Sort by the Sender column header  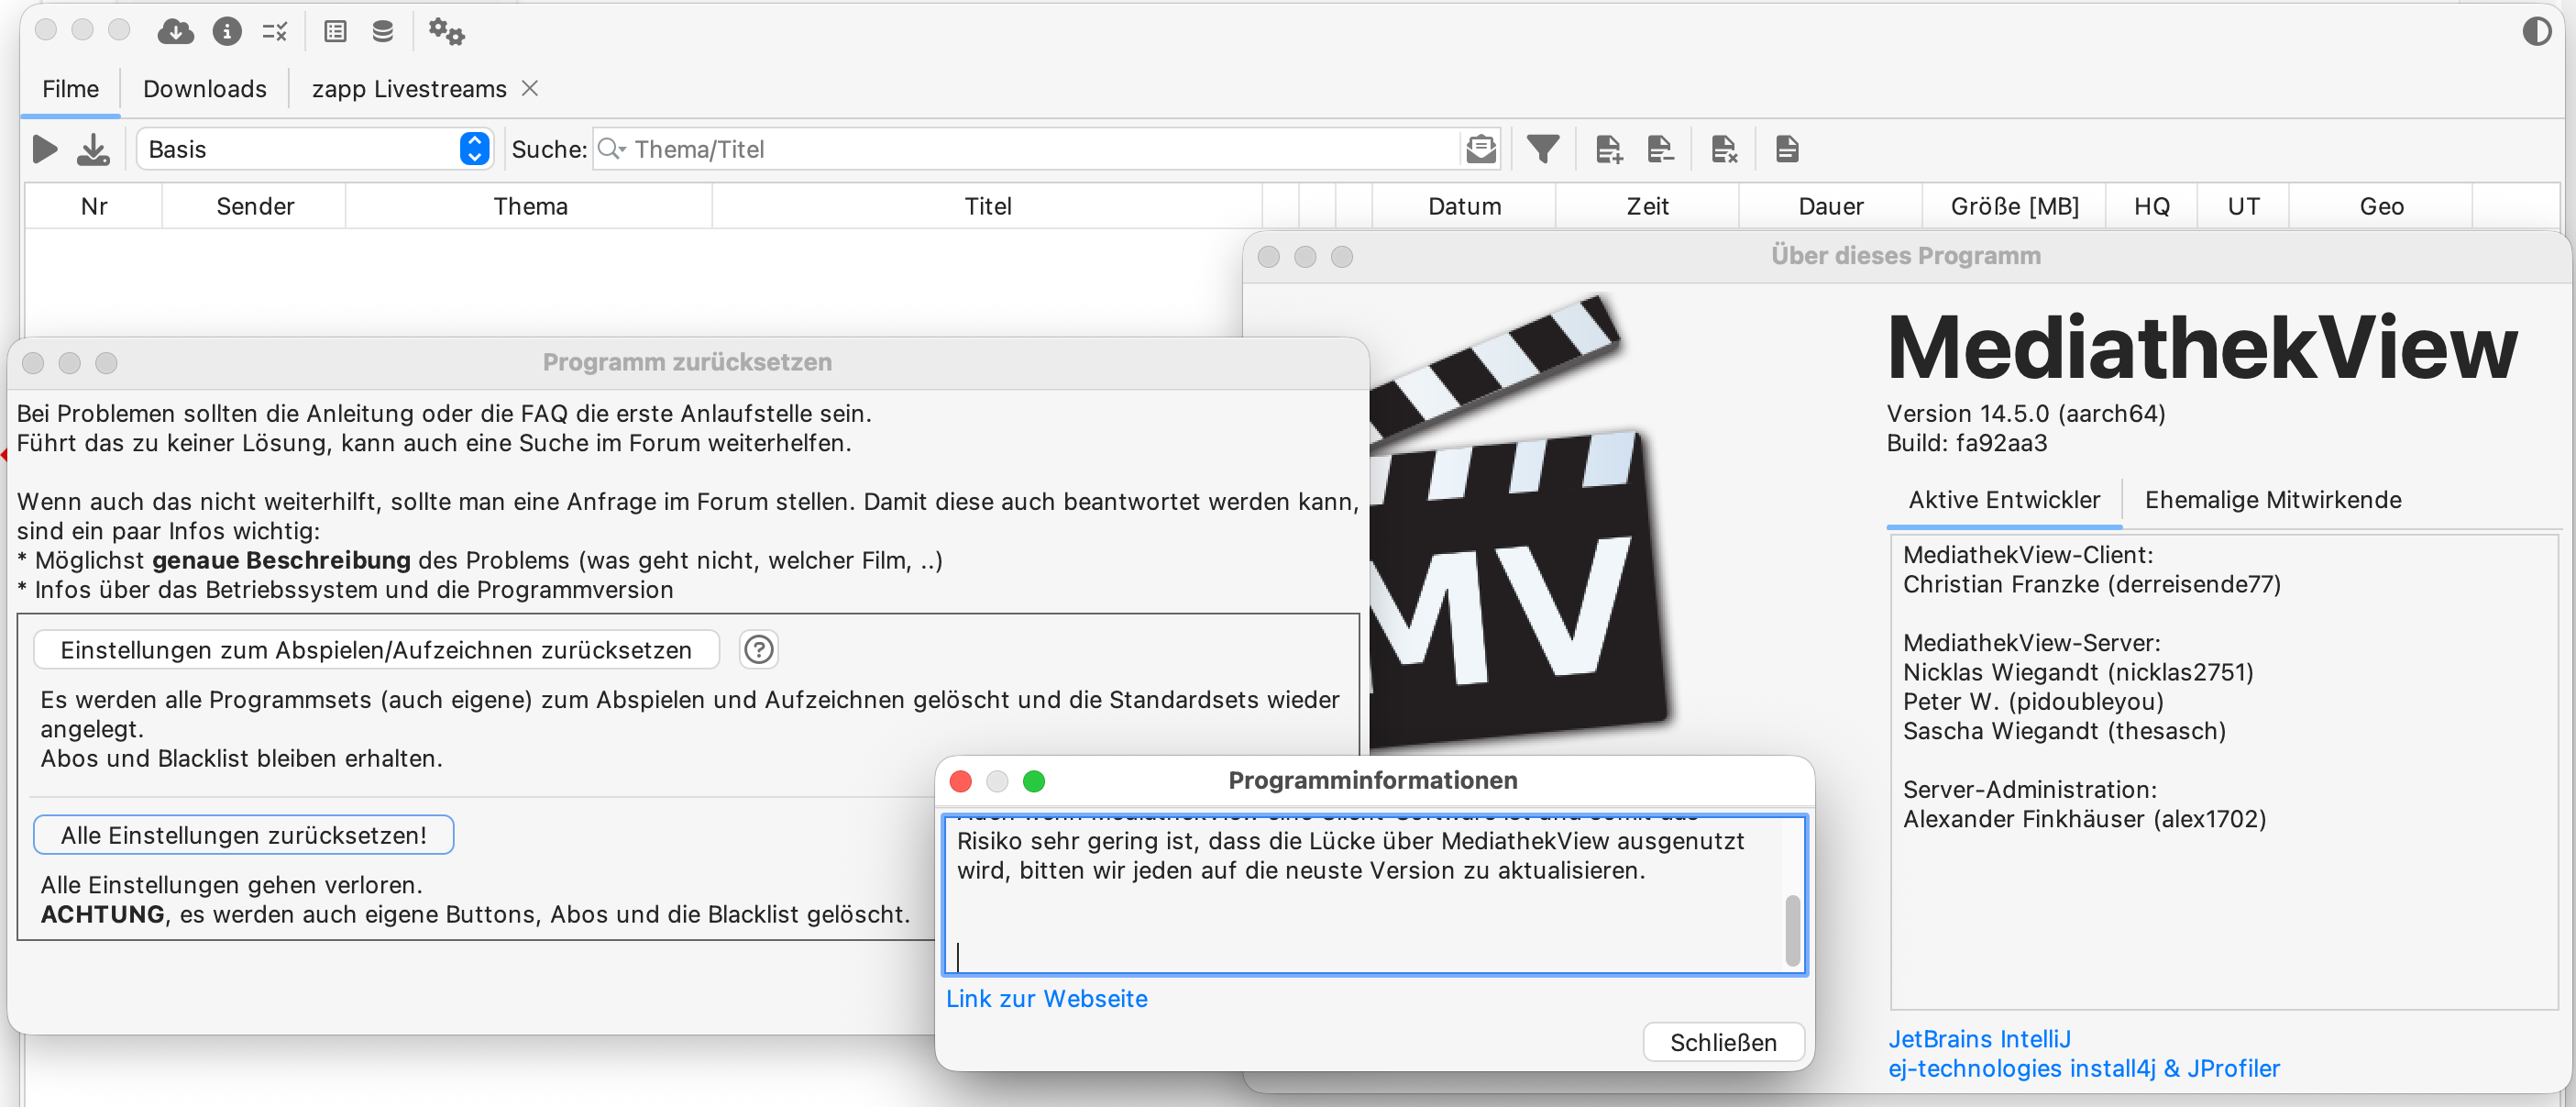point(255,206)
